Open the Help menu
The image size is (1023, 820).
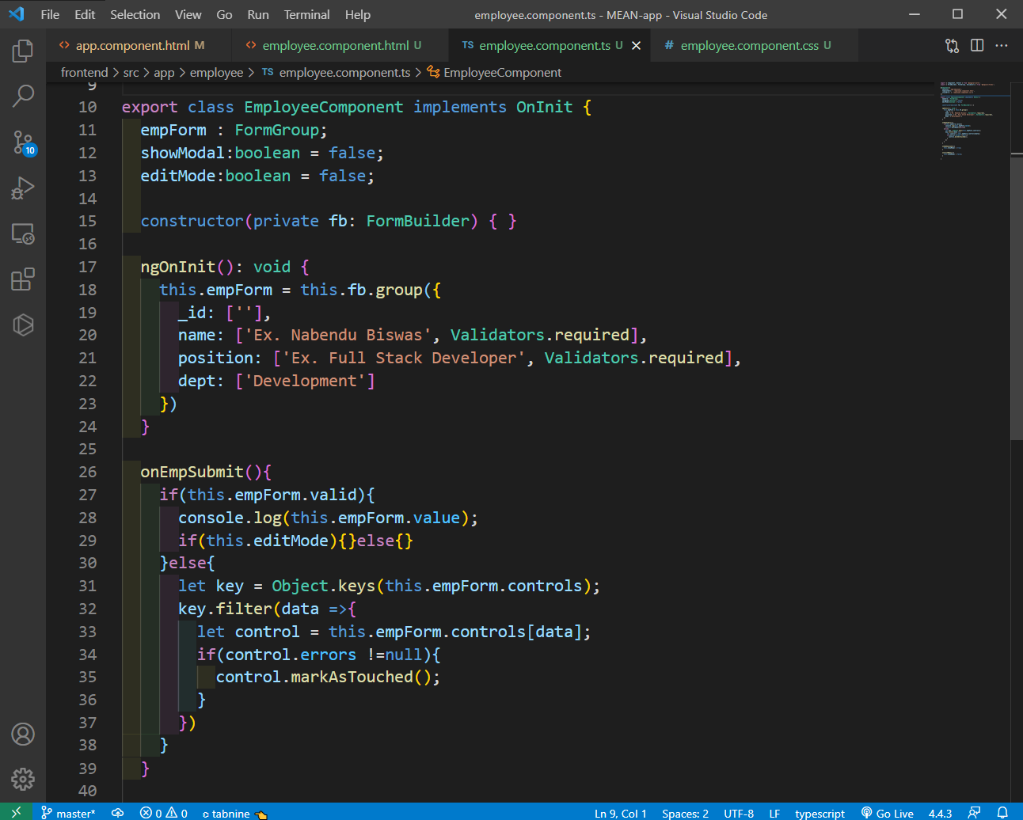pyautogui.click(x=357, y=14)
